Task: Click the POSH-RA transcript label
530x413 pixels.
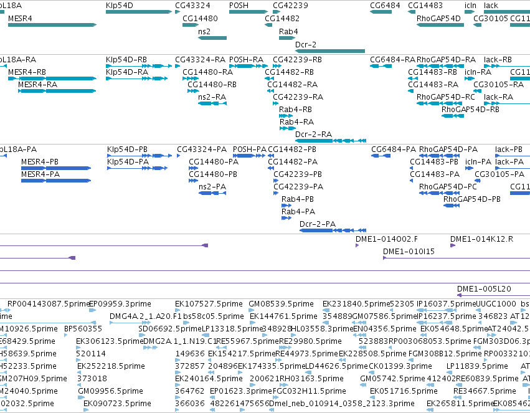Action: 246,59
